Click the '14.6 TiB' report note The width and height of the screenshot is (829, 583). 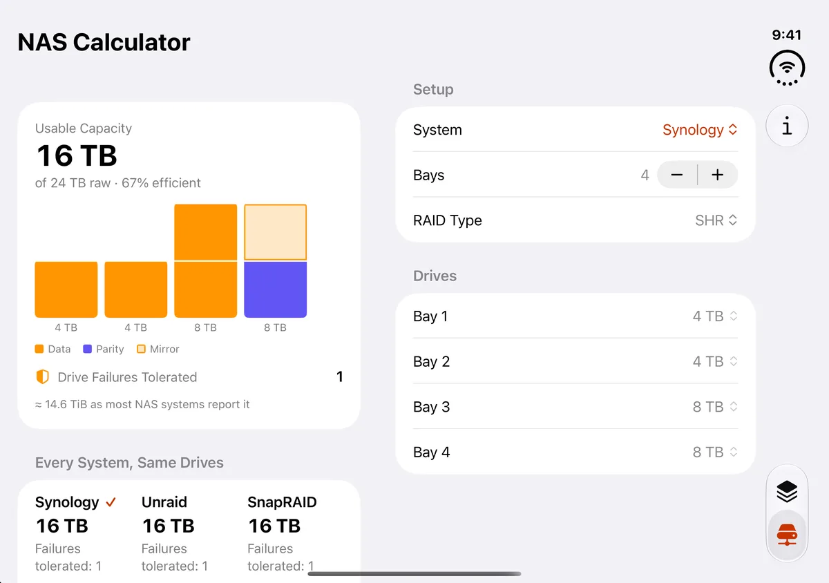142,404
